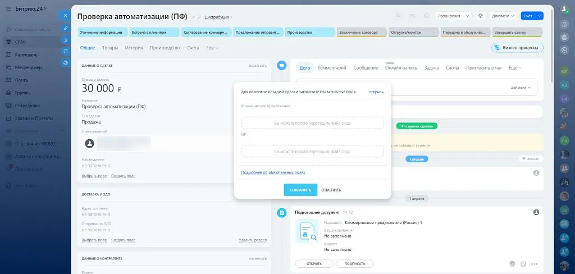Open the deal in a new window icon
The width and height of the screenshot is (575, 274).
pyautogui.click(x=65, y=51)
